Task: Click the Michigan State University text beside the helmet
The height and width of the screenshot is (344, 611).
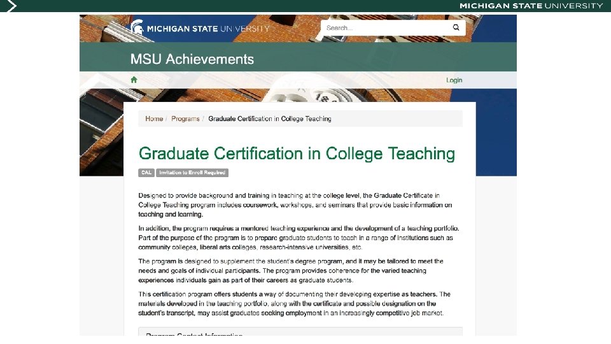Action: coord(208,28)
